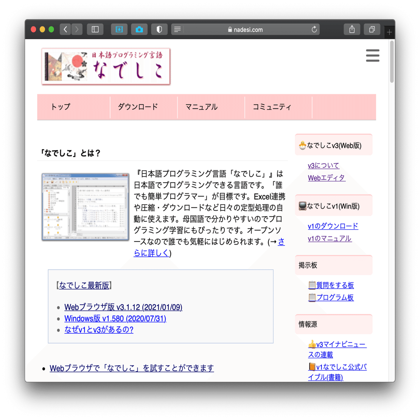Click the yellow minimize window button
Image resolution: width=420 pixels, height=420 pixels.
(x=42, y=30)
